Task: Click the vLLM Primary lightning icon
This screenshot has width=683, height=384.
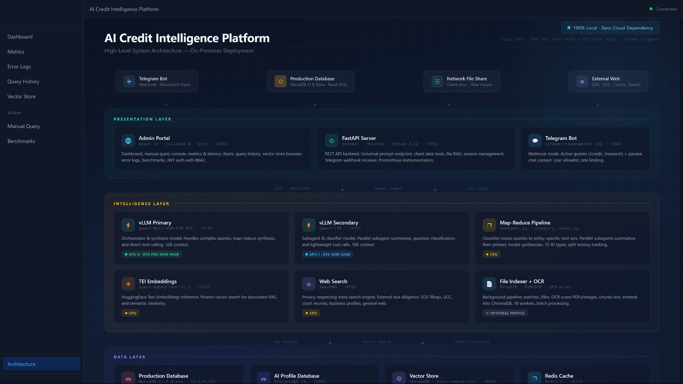Action: pyautogui.click(x=128, y=225)
